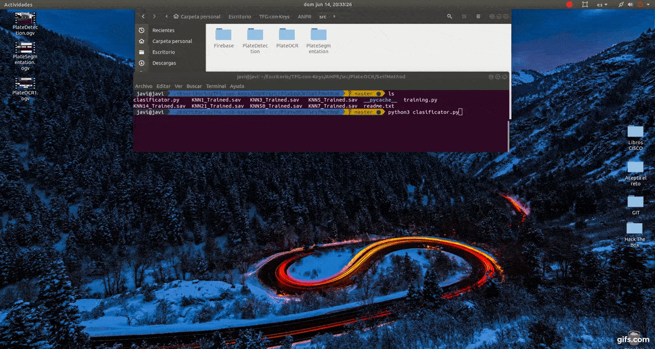Viewport: 655px width, 349px height.
Task: Click the Actividades button
Action: click(18, 5)
